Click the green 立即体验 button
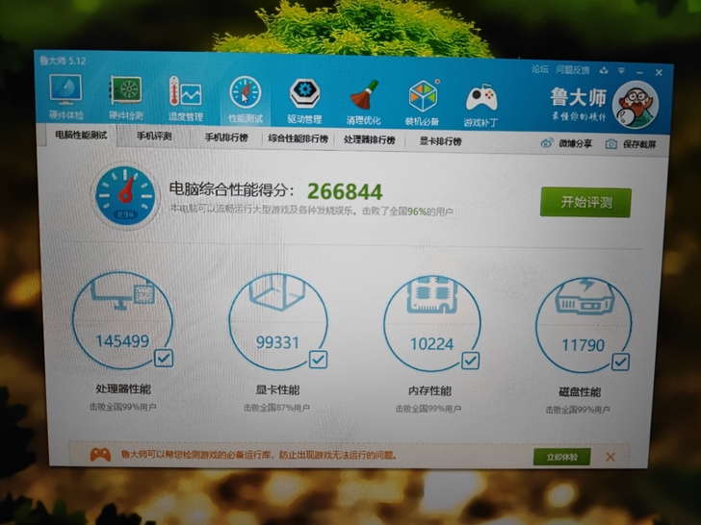 coord(562,457)
